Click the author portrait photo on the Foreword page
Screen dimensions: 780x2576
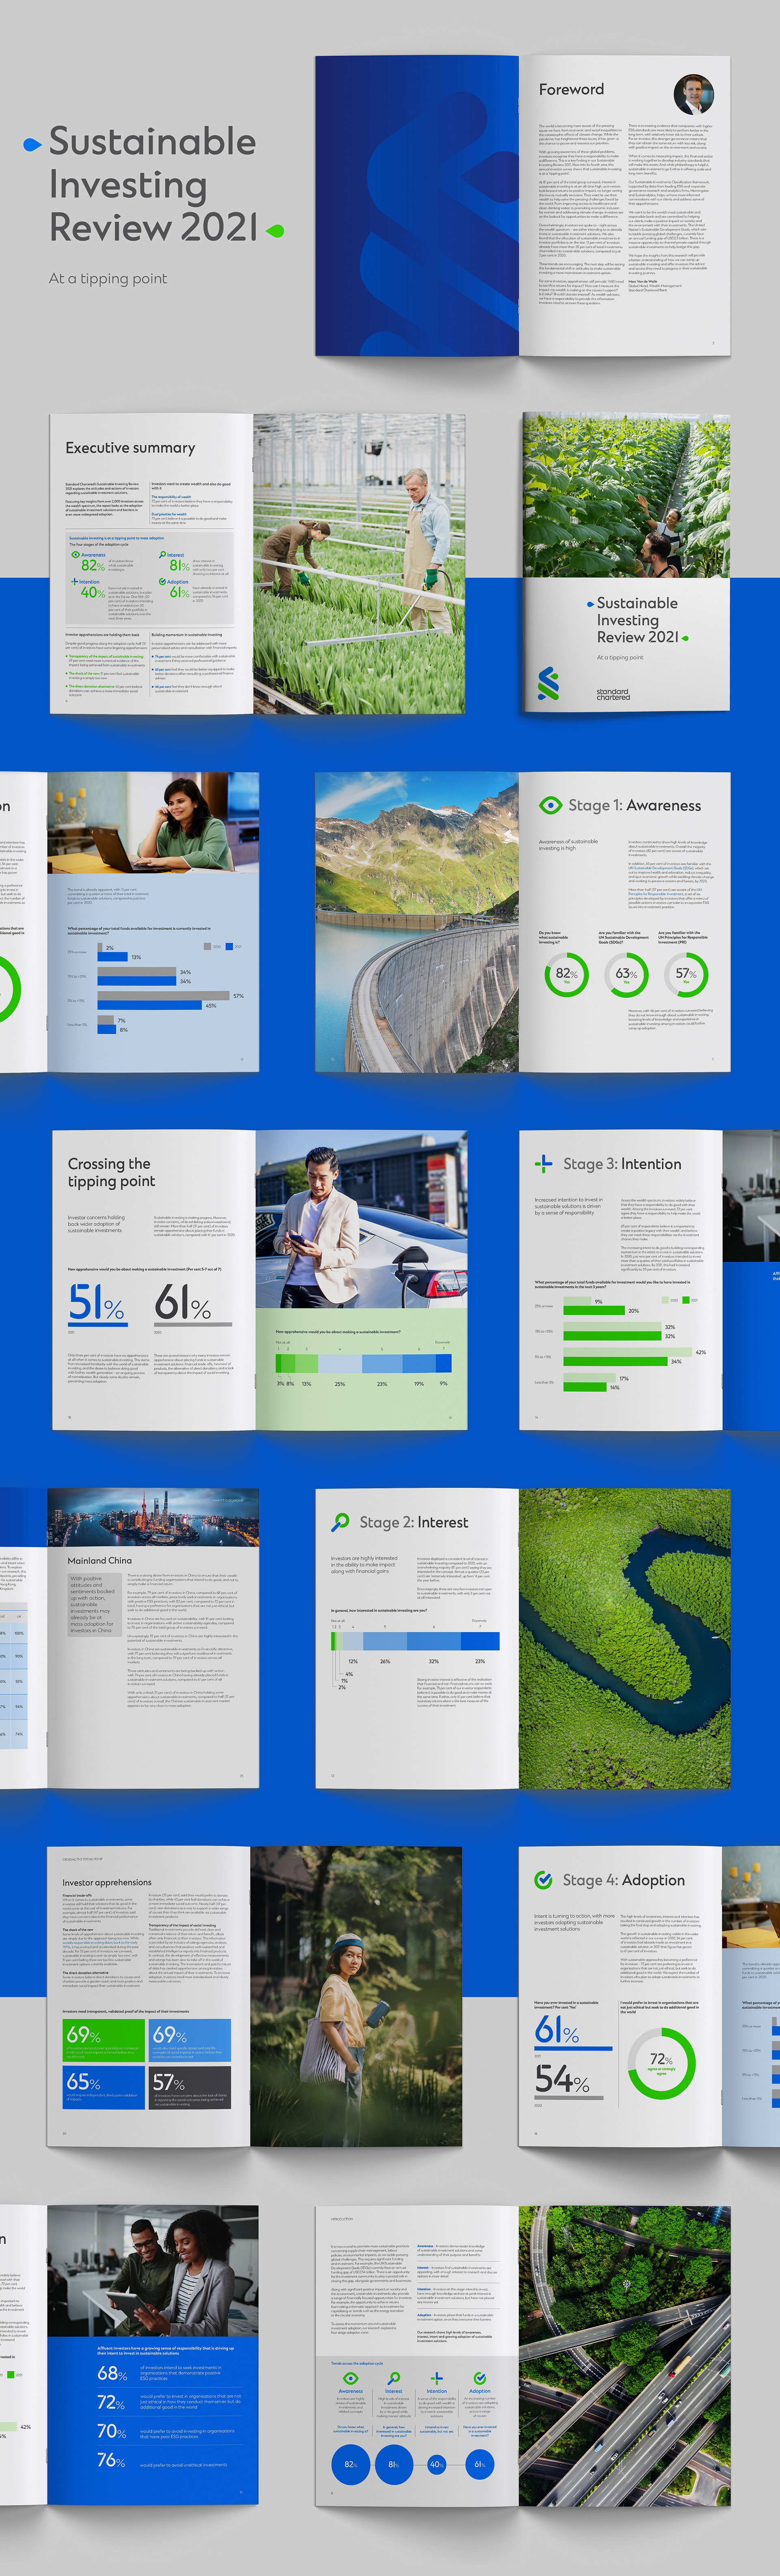coord(693,95)
